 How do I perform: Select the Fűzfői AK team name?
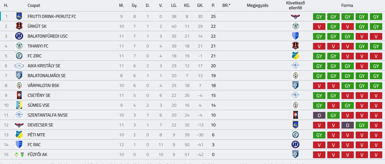(x=37, y=154)
